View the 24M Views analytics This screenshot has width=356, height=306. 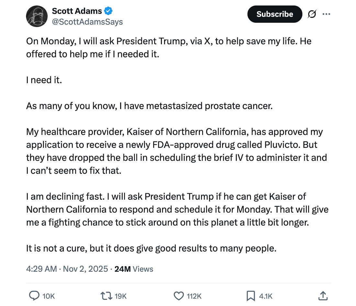tap(134, 269)
